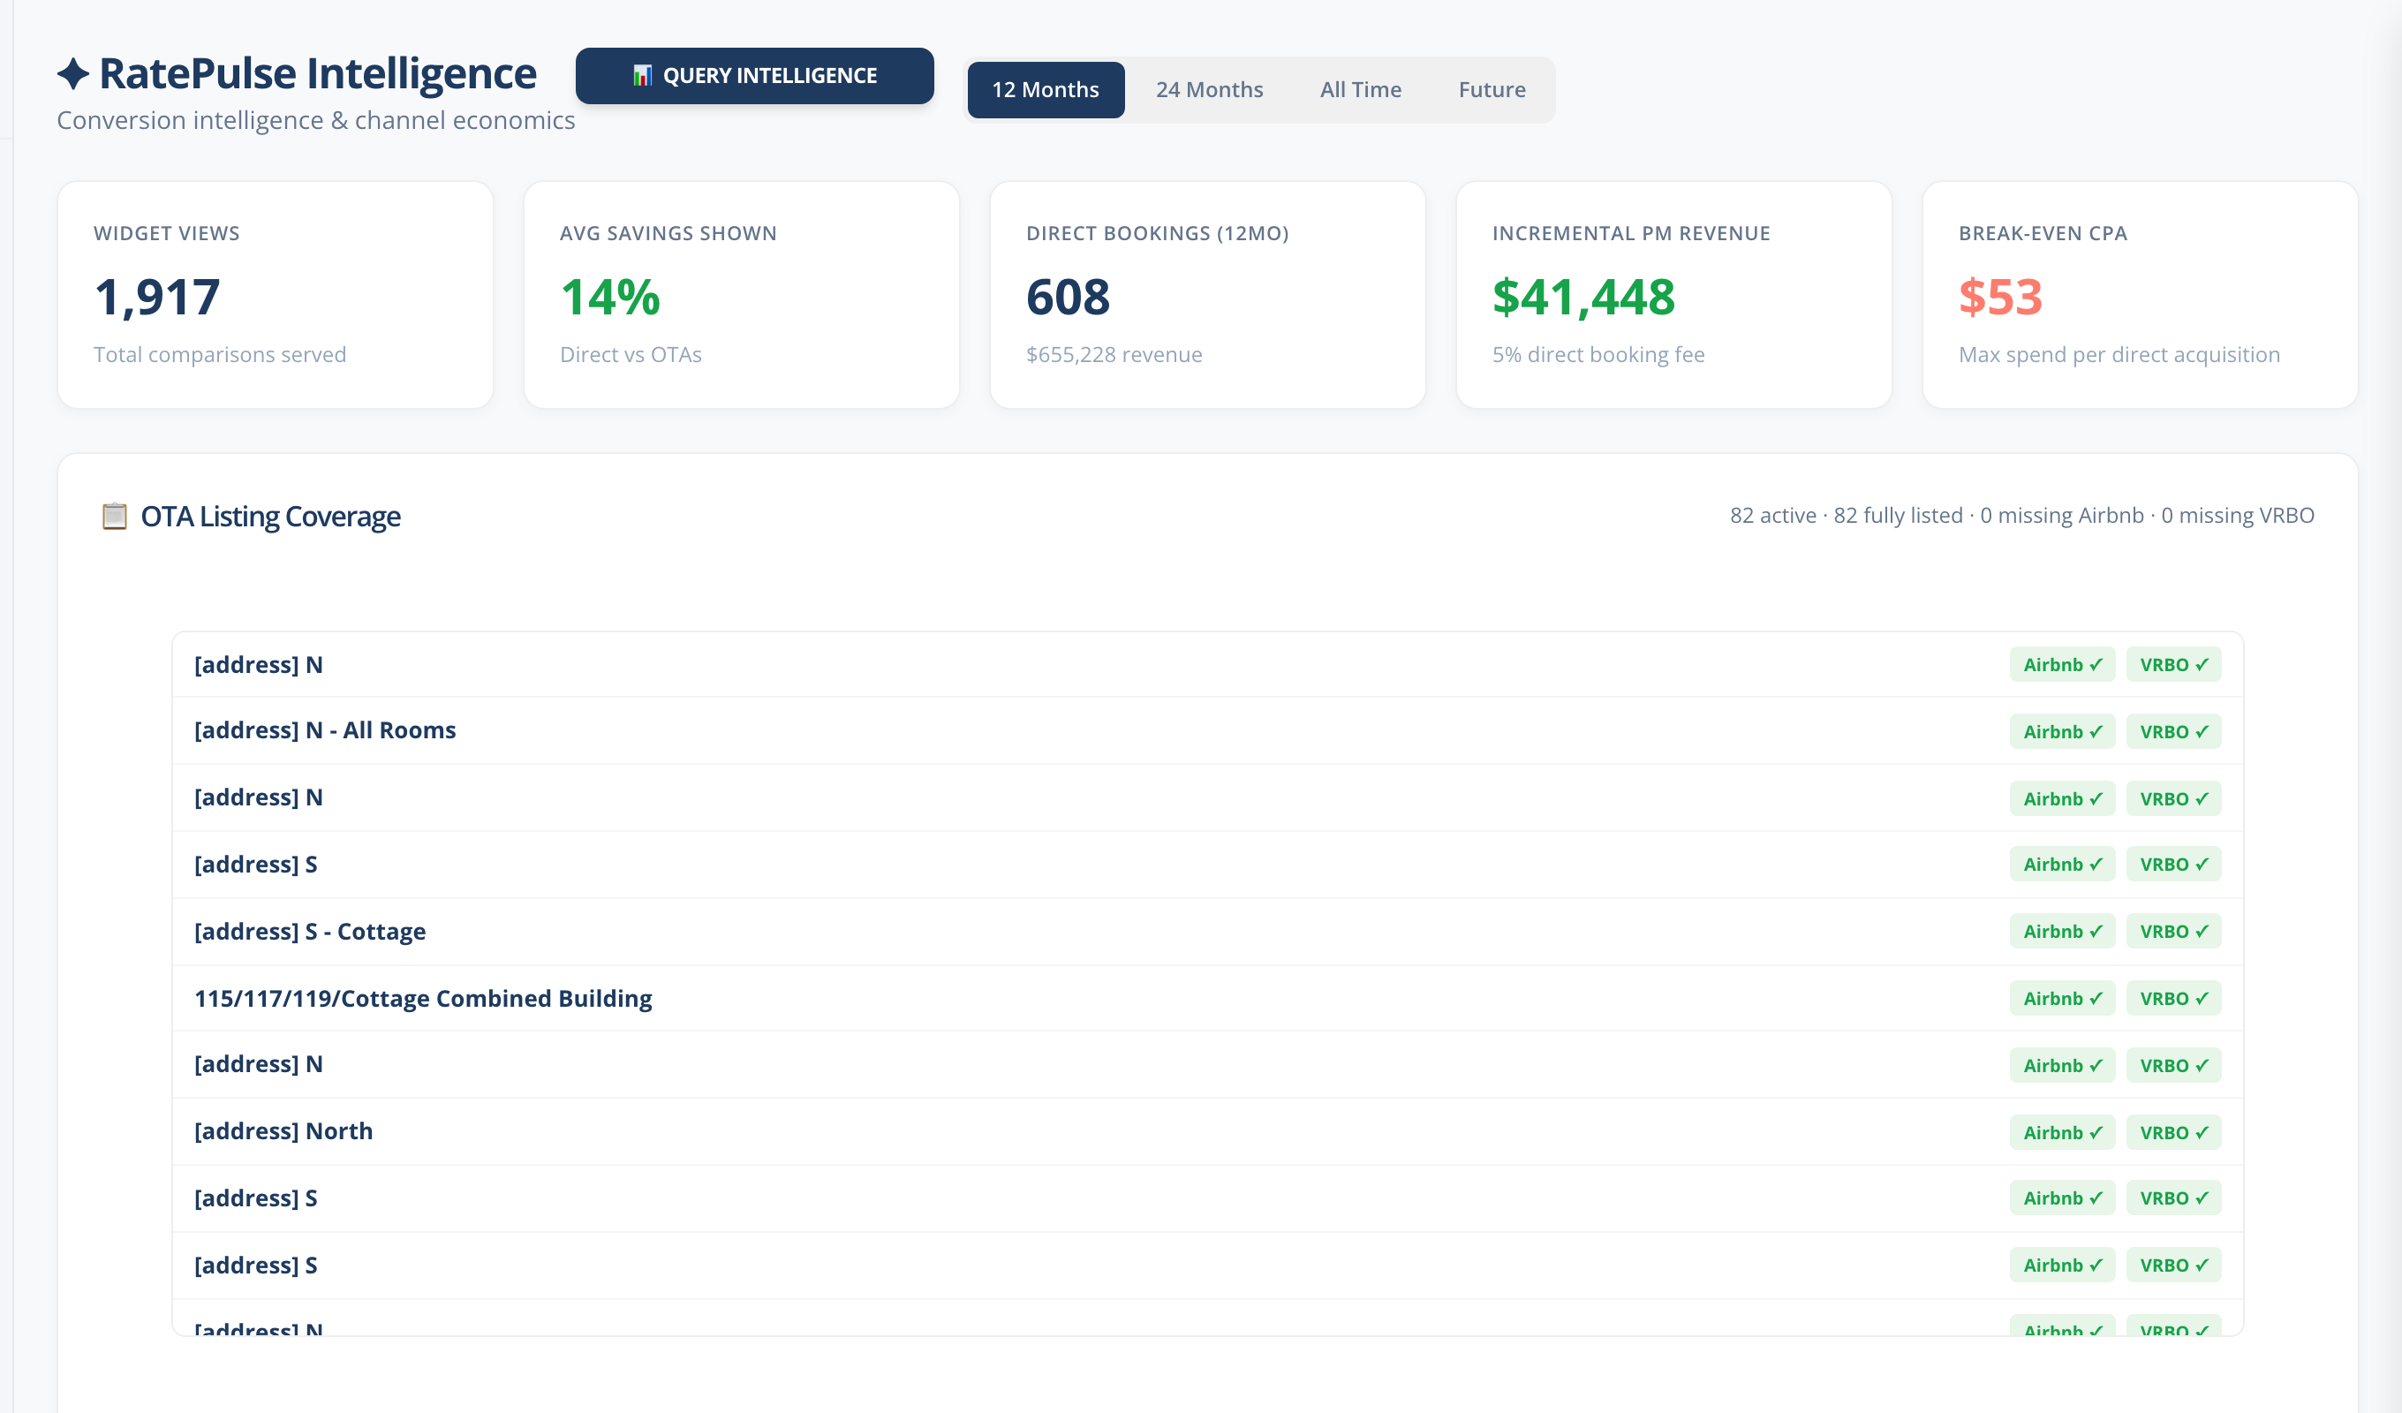Screen dimensions: 2402x1413
Task: Click Airbnb badge on the Cottage row
Action: [x=2062, y=932]
